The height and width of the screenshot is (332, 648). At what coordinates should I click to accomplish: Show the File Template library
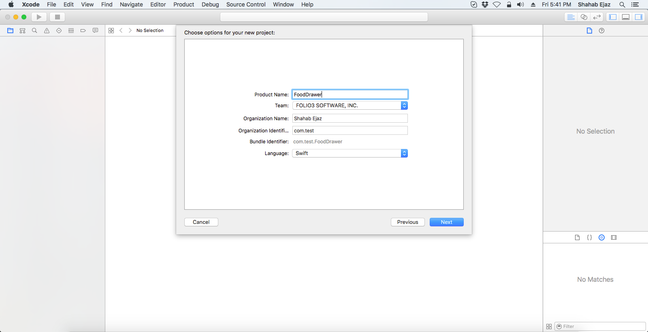click(x=578, y=238)
